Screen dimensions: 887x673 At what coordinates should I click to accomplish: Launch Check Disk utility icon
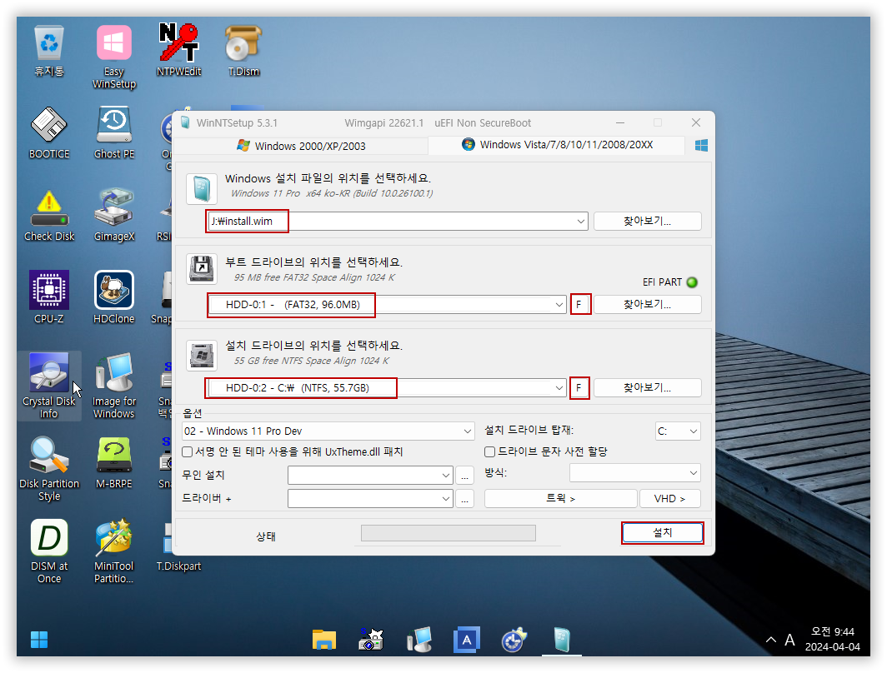(49, 216)
